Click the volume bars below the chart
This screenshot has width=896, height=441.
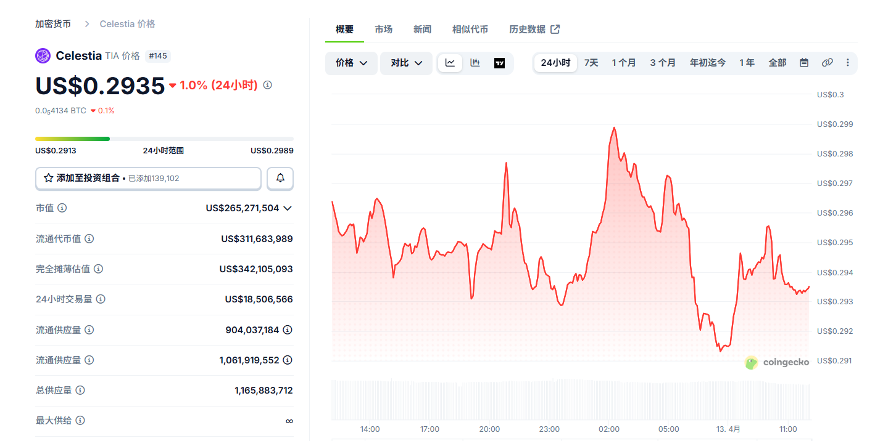[x=571, y=400]
